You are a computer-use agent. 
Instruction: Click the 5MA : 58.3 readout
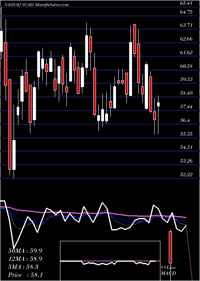(23, 267)
